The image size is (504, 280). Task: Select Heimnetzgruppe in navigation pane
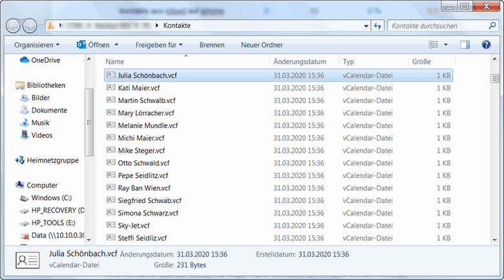coord(47,160)
